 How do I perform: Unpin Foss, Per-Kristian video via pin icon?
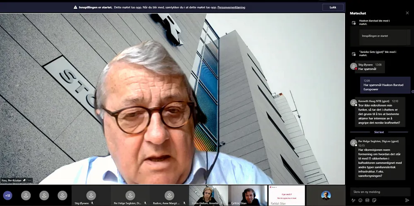[x=24, y=180]
